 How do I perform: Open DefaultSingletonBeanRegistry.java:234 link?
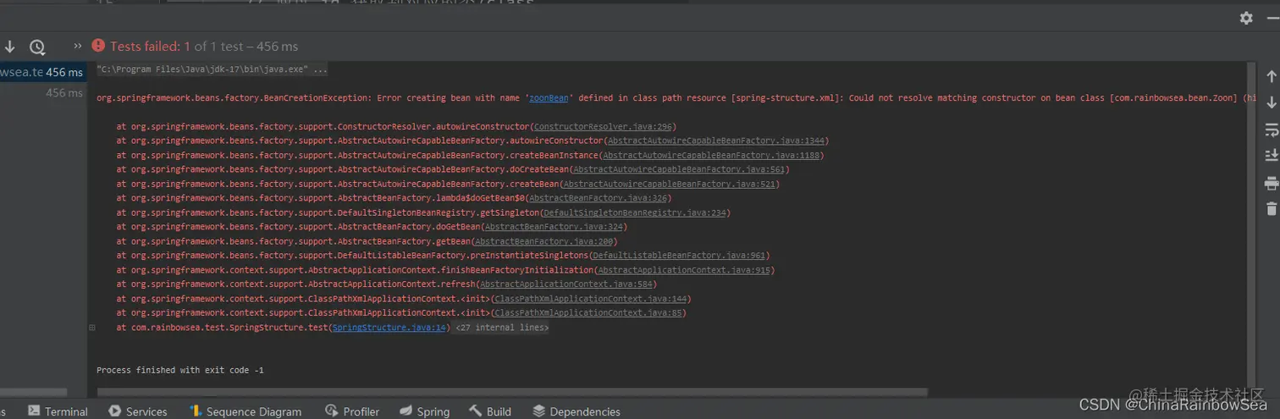[634, 212]
